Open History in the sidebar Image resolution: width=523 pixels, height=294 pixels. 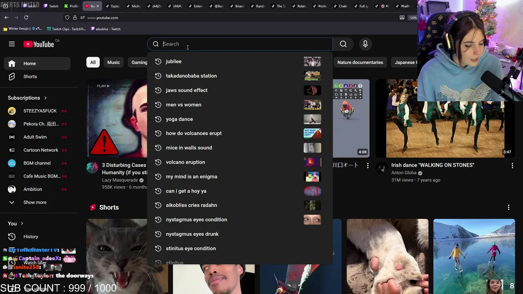37,236
